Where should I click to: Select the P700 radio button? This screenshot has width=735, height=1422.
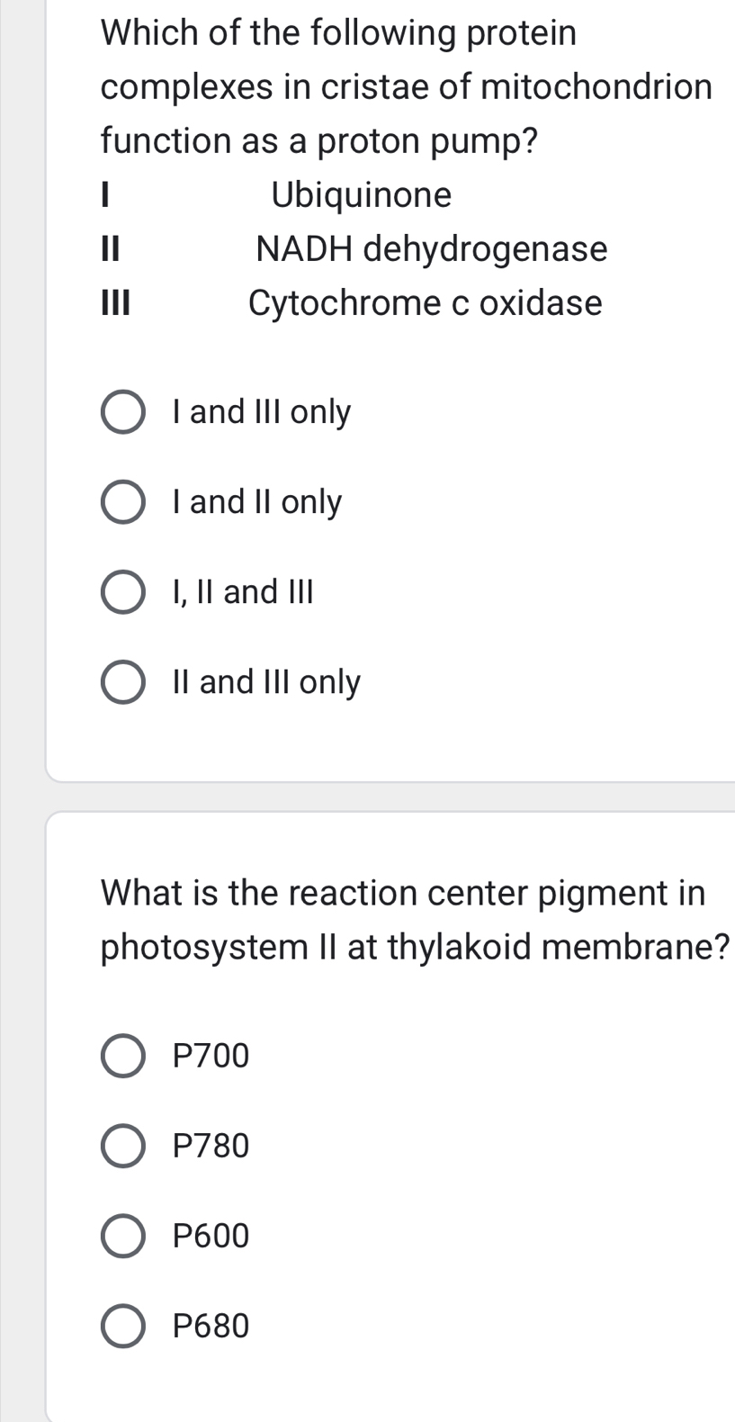click(122, 1056)
